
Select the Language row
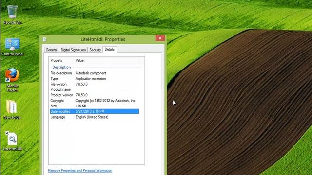pyautogui.click(x=95, y=117)
